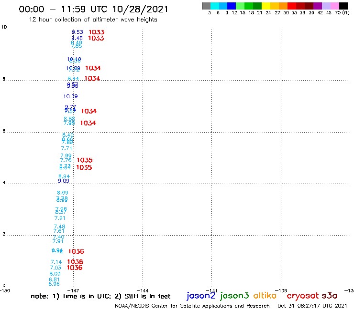Pick the yellow swatch in the color legend

266,6
